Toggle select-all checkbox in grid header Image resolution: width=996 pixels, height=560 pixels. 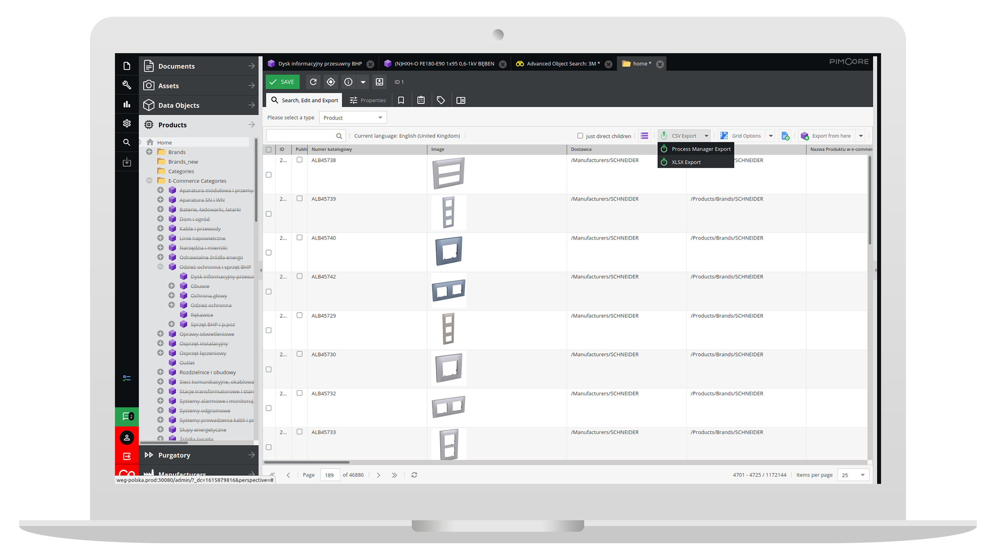(269, 149)
